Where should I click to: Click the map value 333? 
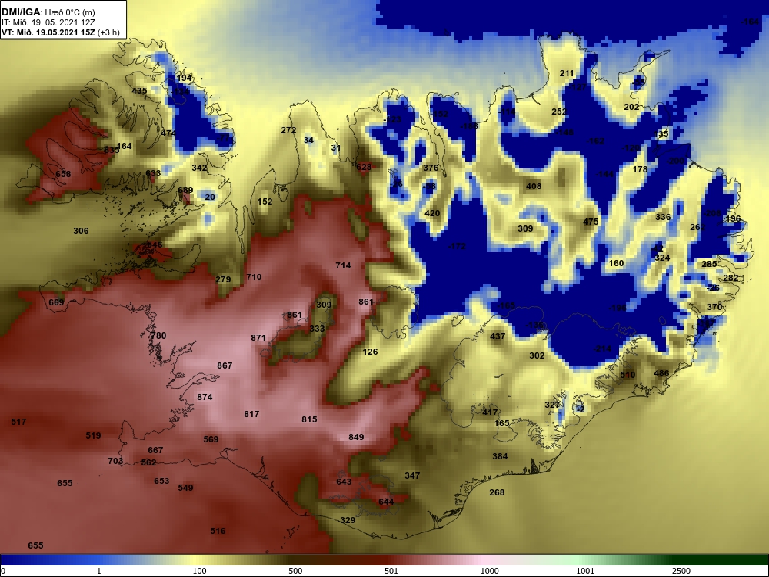click(x=318, y=329)
